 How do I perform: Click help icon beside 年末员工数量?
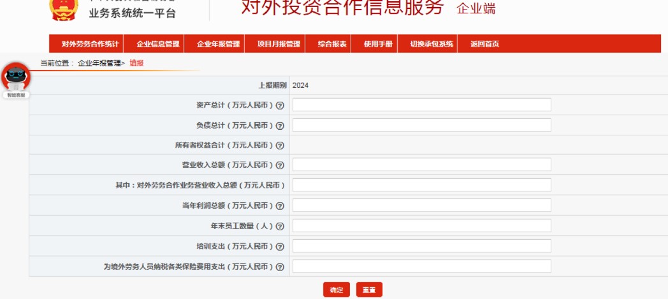[x=280, y=226]
